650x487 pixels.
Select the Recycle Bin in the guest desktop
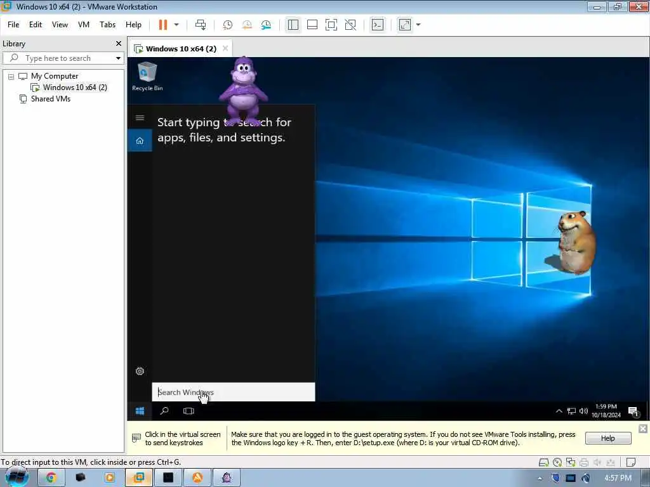[147, 76]
